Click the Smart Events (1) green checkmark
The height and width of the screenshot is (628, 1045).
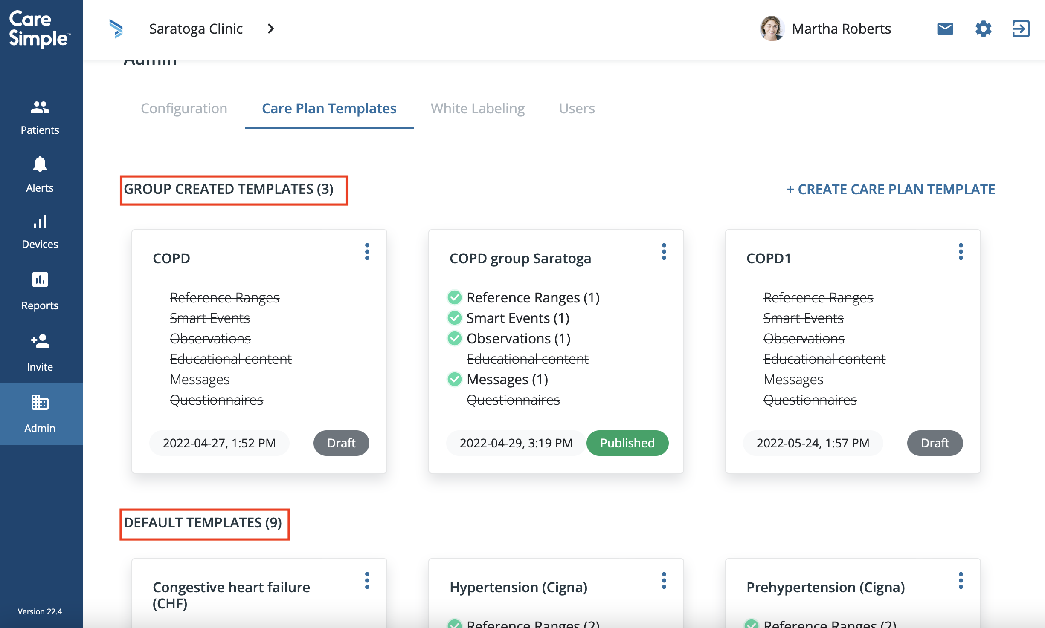point(455,318)
